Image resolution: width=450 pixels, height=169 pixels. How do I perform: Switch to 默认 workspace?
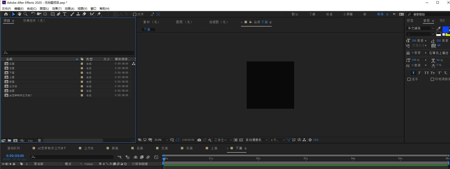pyautogui.click(x=295, y=14)
